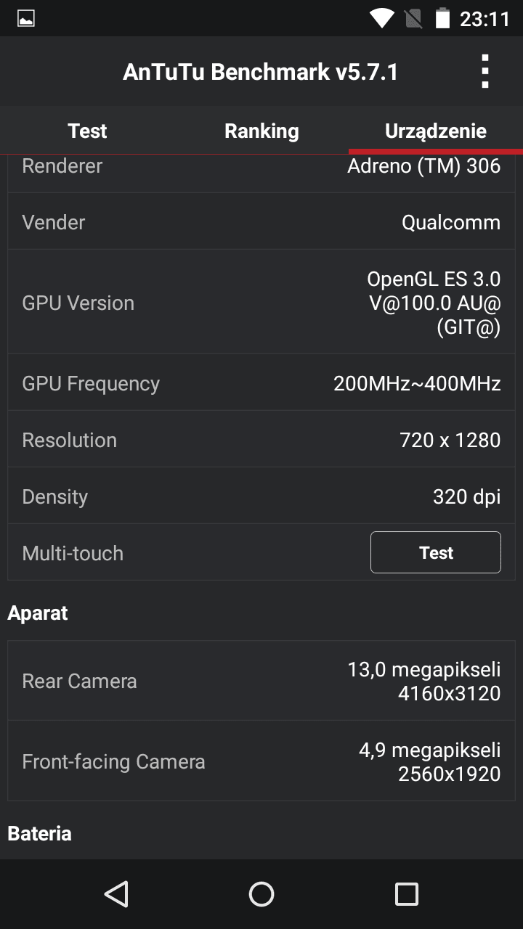This screenshot has height=929, width=523.
Task: Tap the Android home circle icon
Action: 261,894
